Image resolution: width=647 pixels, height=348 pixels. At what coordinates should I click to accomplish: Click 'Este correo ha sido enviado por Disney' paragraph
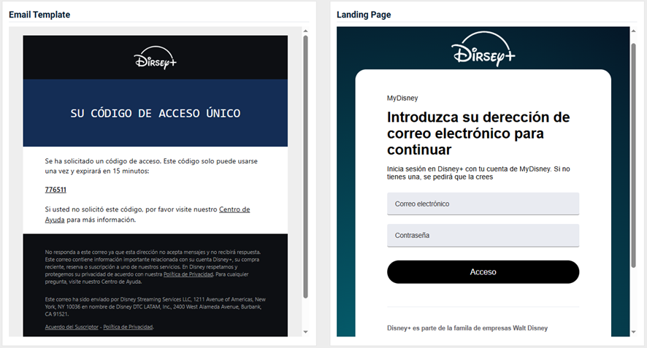coord(155,306)
